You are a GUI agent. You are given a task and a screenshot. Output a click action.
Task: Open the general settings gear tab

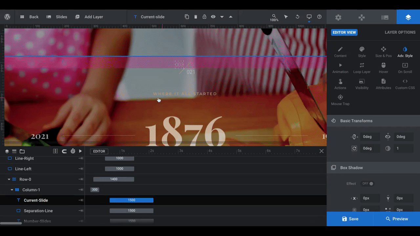[x=338, y=17]
